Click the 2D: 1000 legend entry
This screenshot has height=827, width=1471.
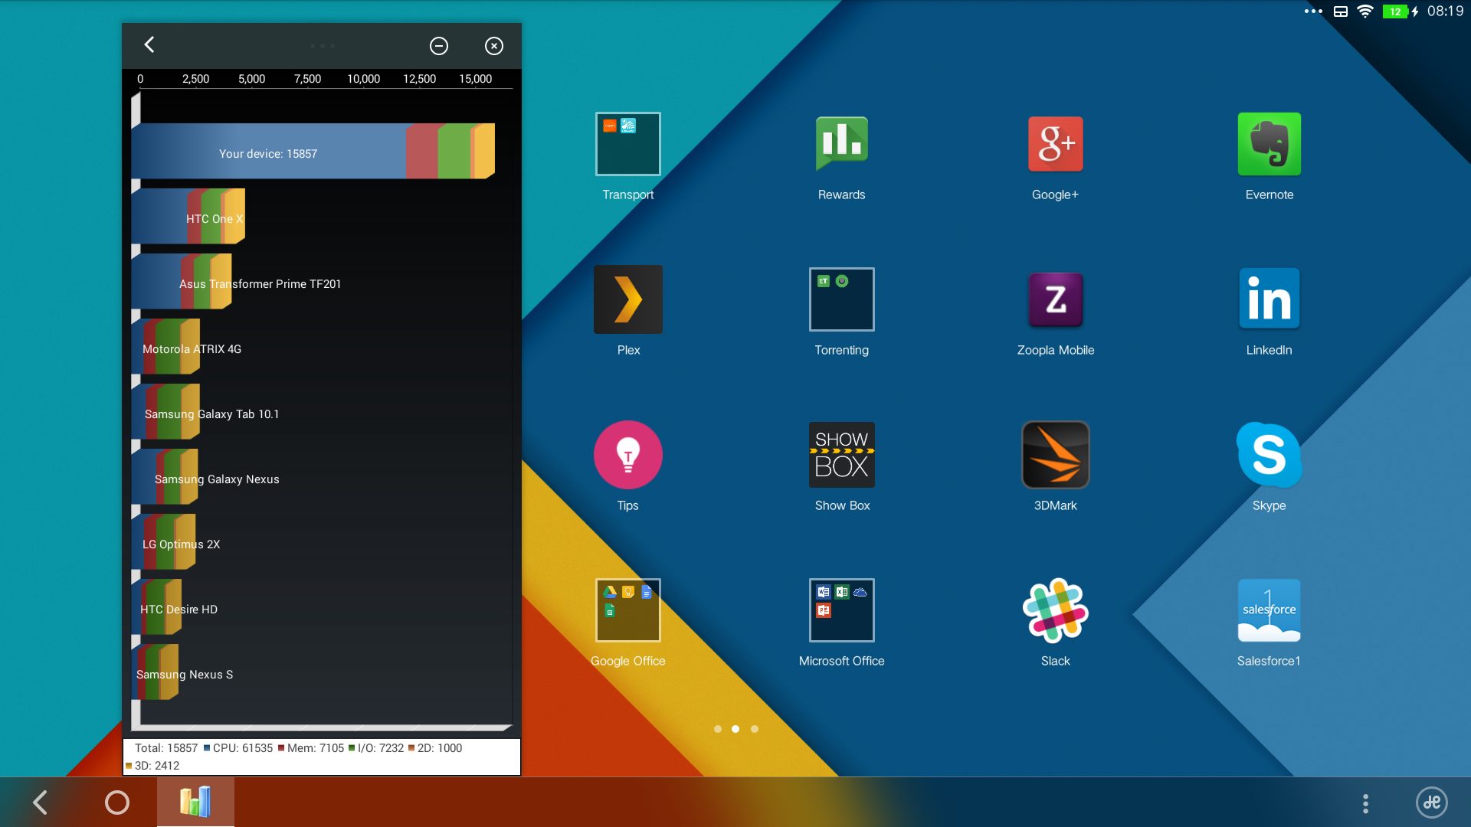pyautogui.click(x=435, y=748)
